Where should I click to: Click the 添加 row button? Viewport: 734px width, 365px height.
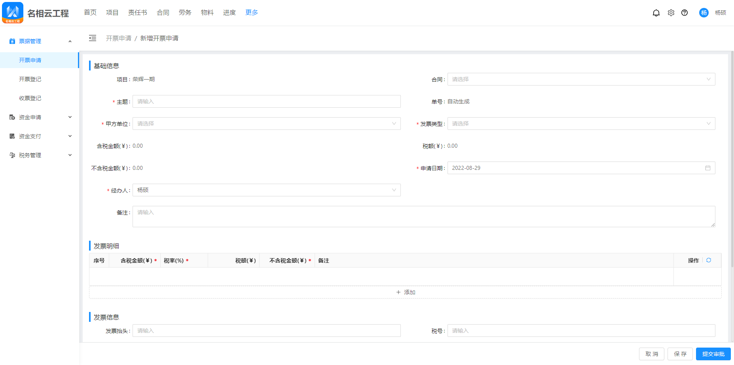(405, 292)
